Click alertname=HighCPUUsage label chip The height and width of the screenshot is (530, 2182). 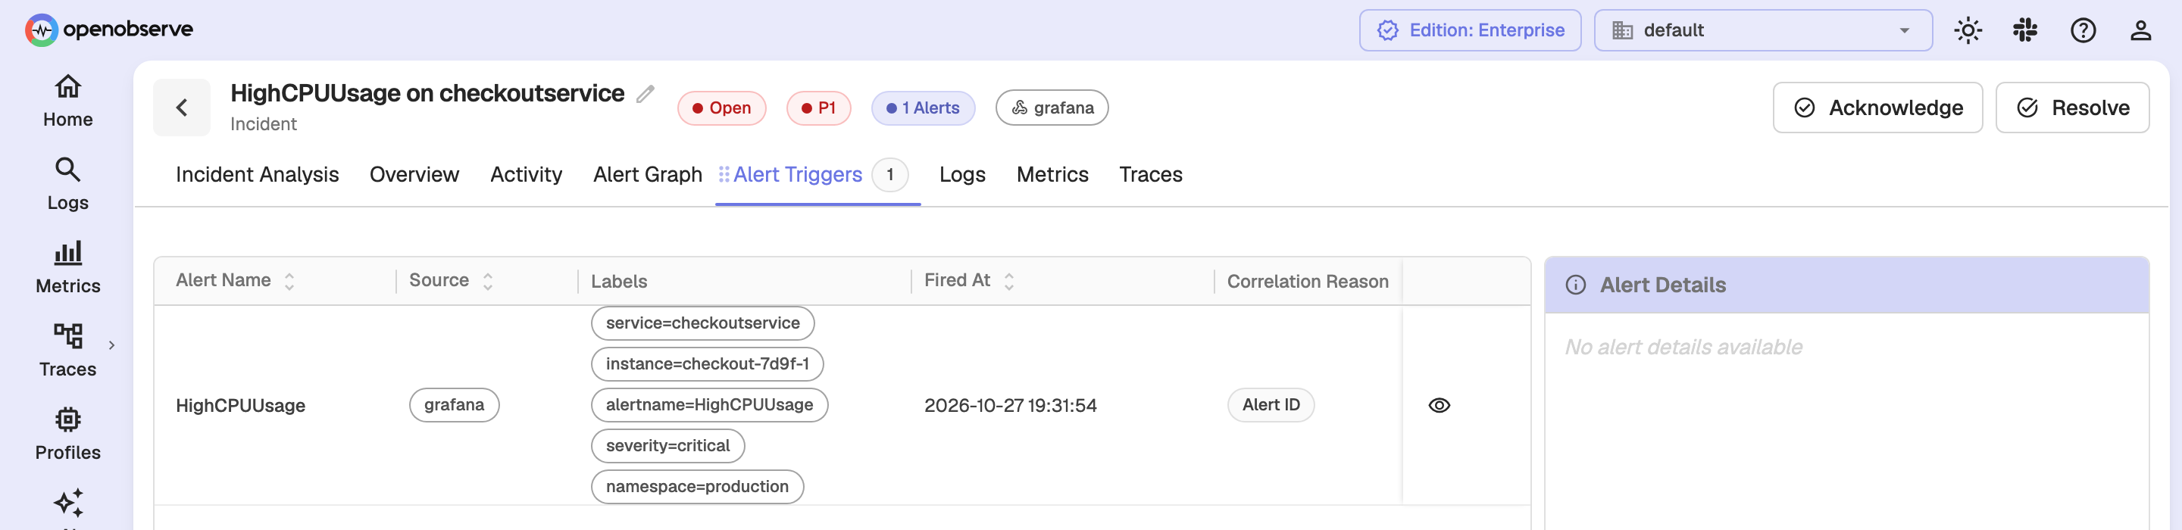(709, 405)
